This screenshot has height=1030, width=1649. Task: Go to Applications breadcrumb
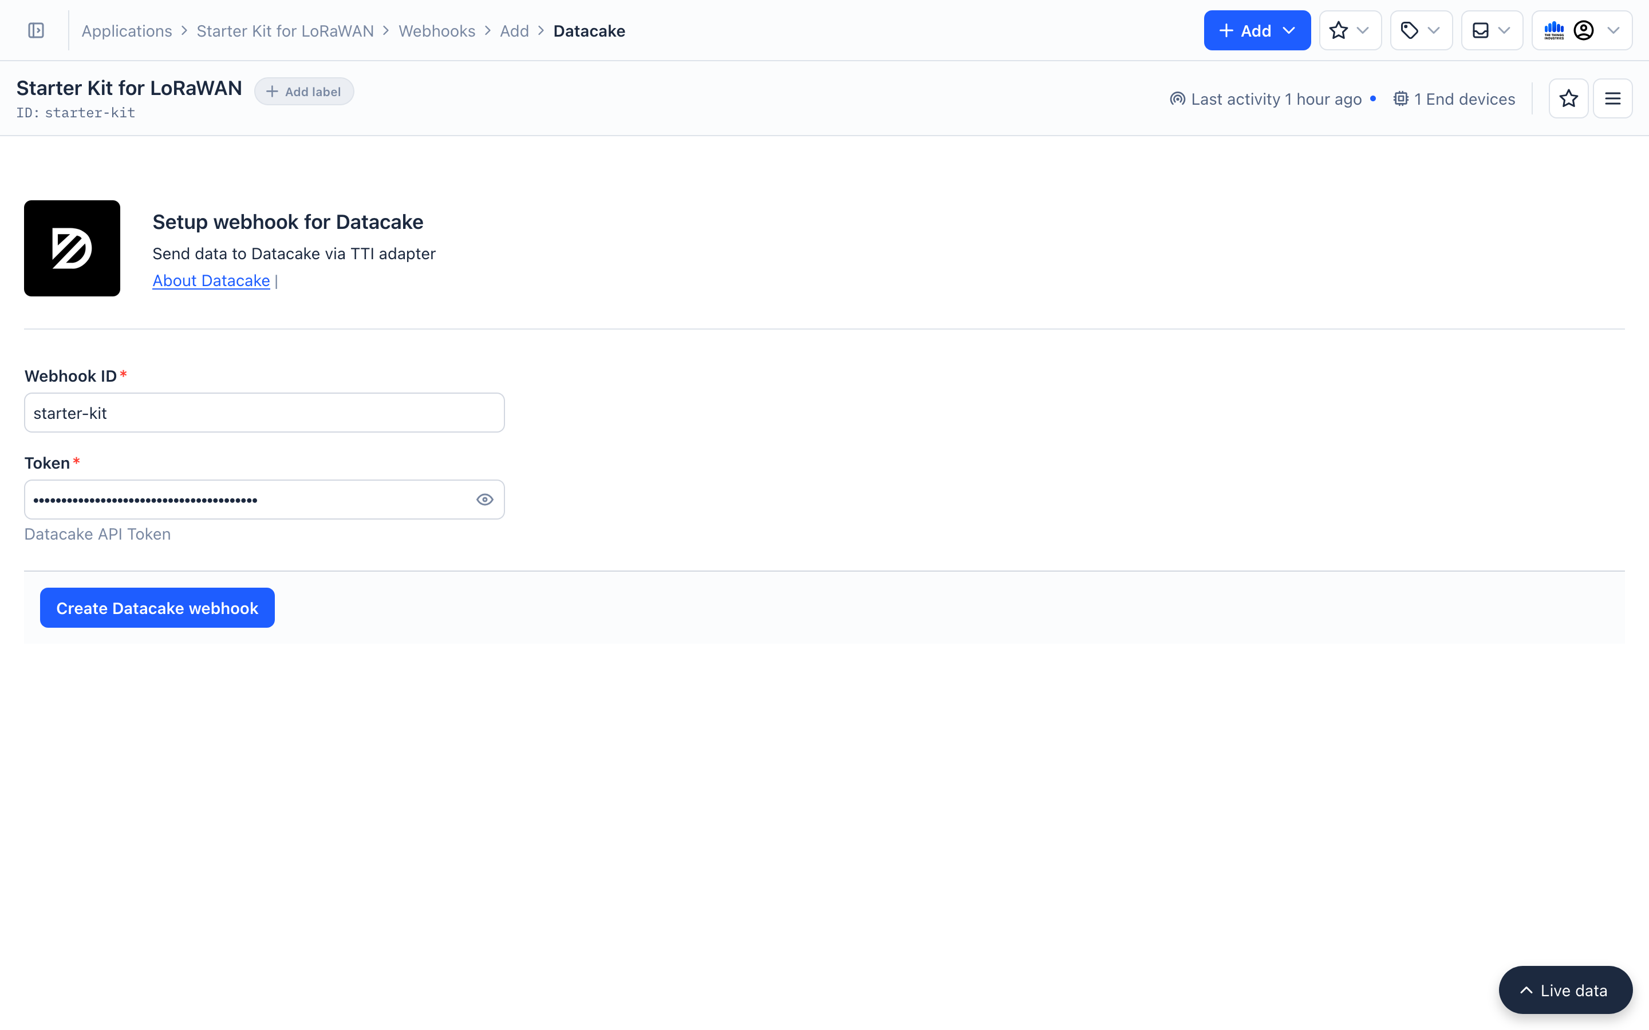click(127, 31)
